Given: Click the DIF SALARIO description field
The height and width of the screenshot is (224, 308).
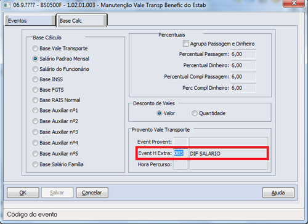Looking at the screenshot, I should [x=228, y=153].
